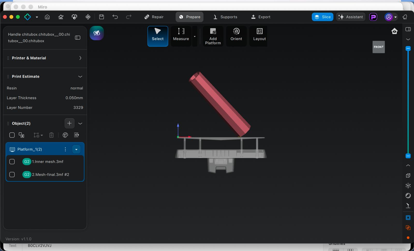Go to the home icon in the top bar
414x251 pixels.
coord(47,17)
